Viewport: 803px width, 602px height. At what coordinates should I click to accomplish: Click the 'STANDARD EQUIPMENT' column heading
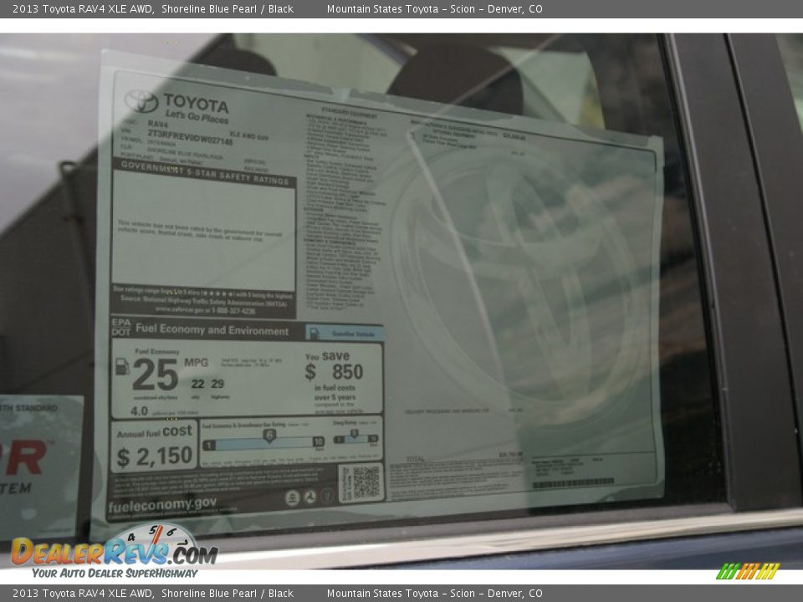coord(350,113)
